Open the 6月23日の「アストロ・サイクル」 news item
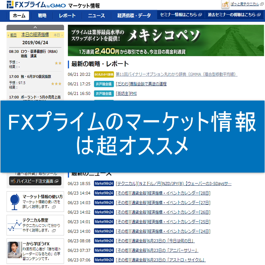Image resolution: width=265 pixels, height=265 pixels. (x=161, y=260)
